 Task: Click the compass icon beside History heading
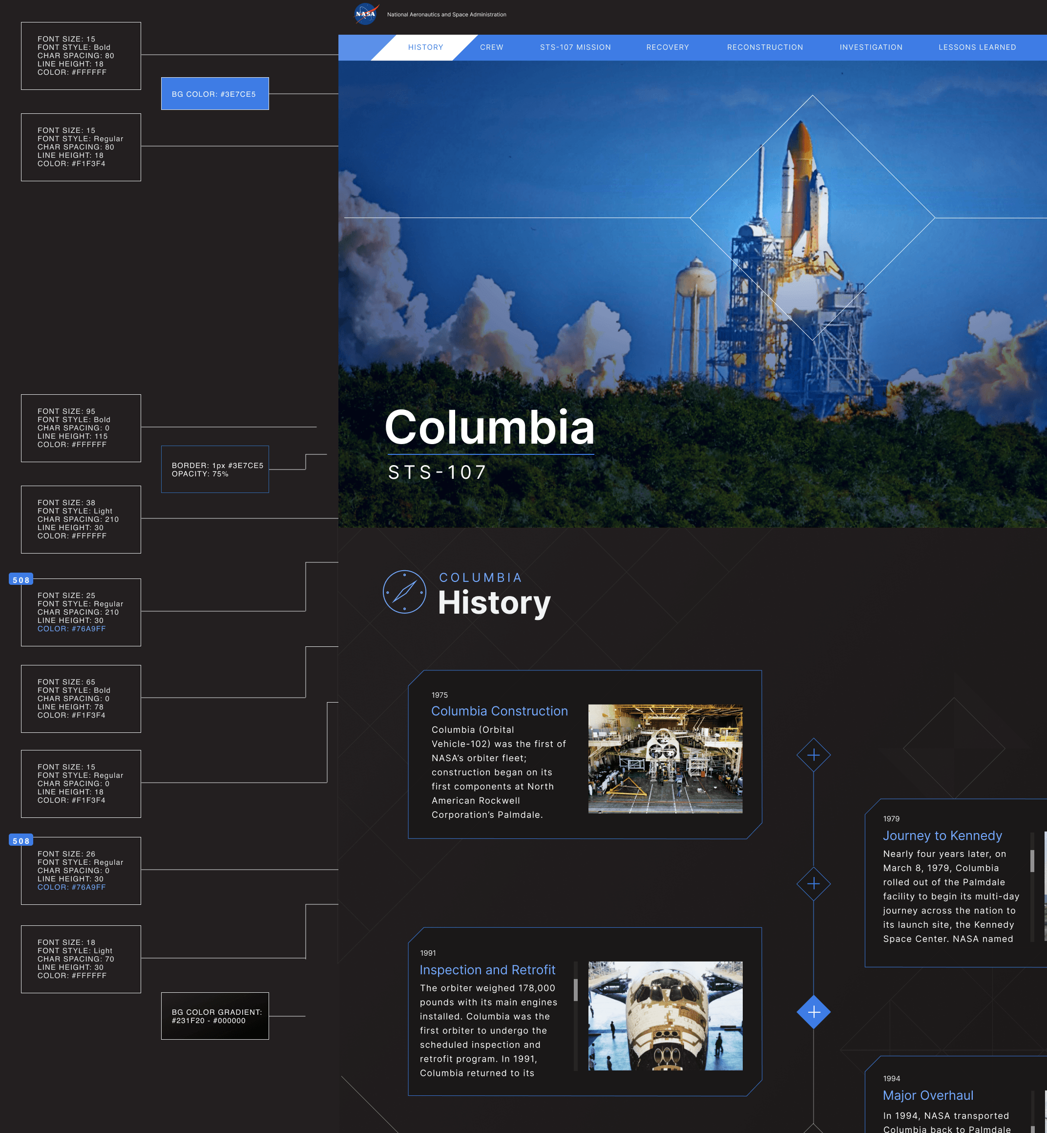pyautogui.click(x=404, y=592)
